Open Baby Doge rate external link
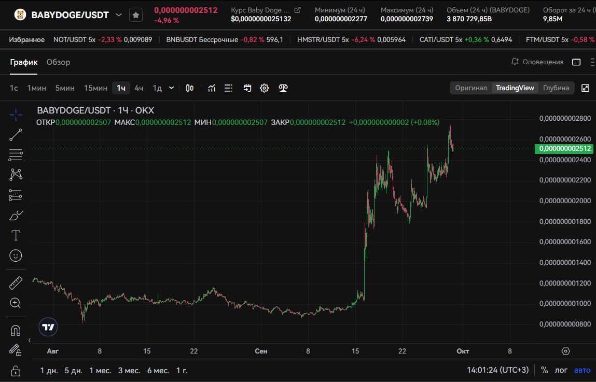This screenshot has width=596, height=382. point(298,10)
